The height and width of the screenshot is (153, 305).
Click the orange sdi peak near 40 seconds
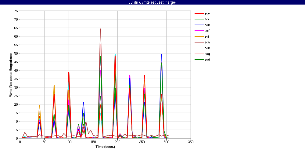(39, 106)
